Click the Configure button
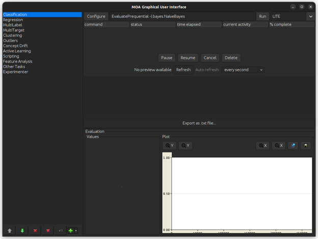Viewport: 318px width, 239px height. 96,16
